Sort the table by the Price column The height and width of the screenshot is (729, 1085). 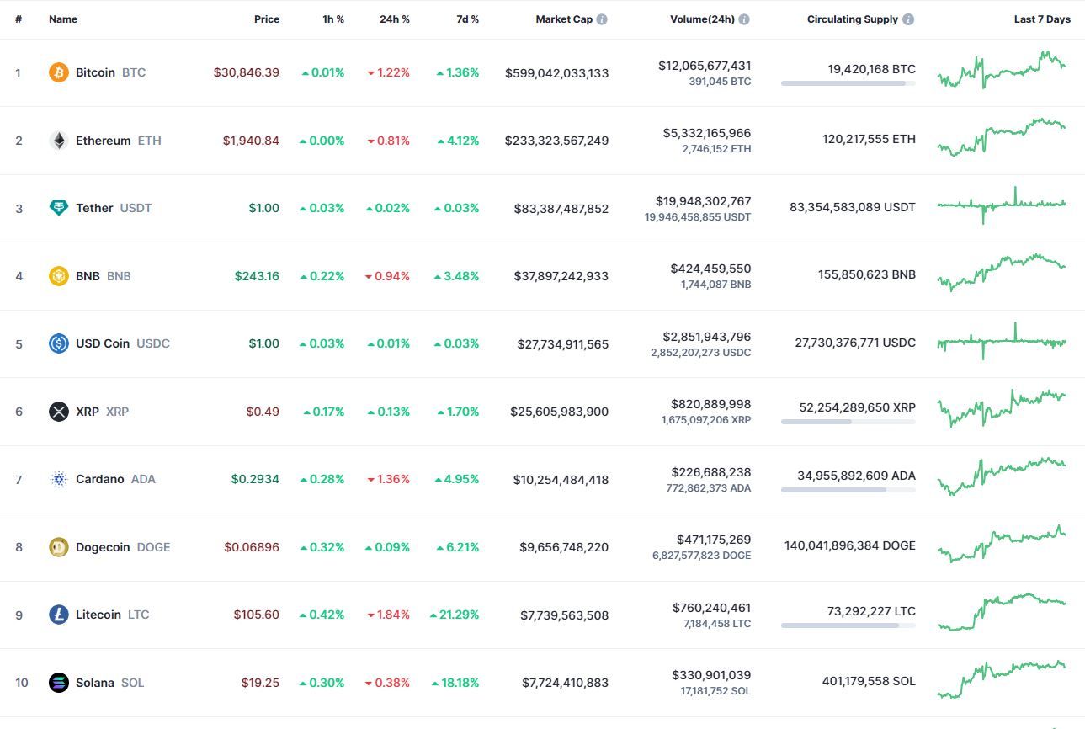(267, 19)
